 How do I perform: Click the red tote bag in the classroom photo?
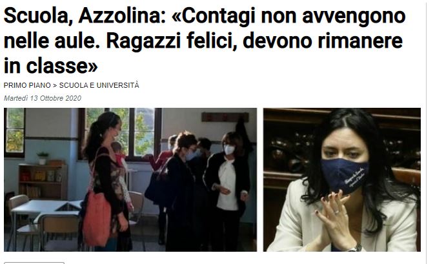click(97, 219)
